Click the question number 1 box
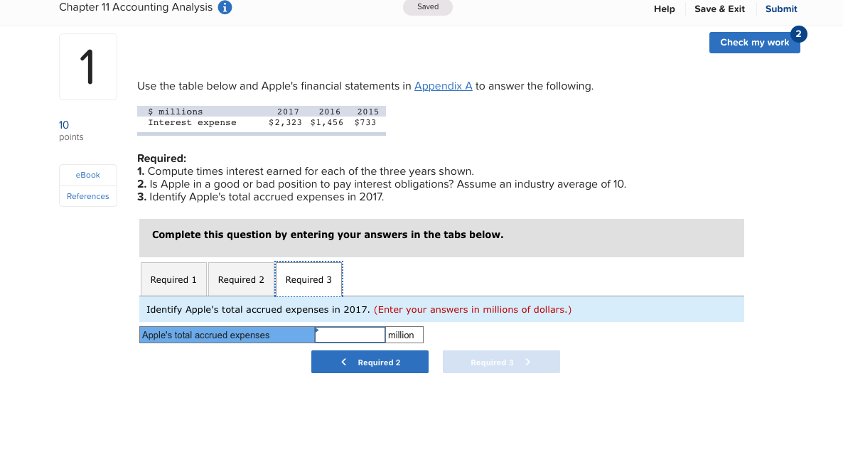 coord(88,67)
